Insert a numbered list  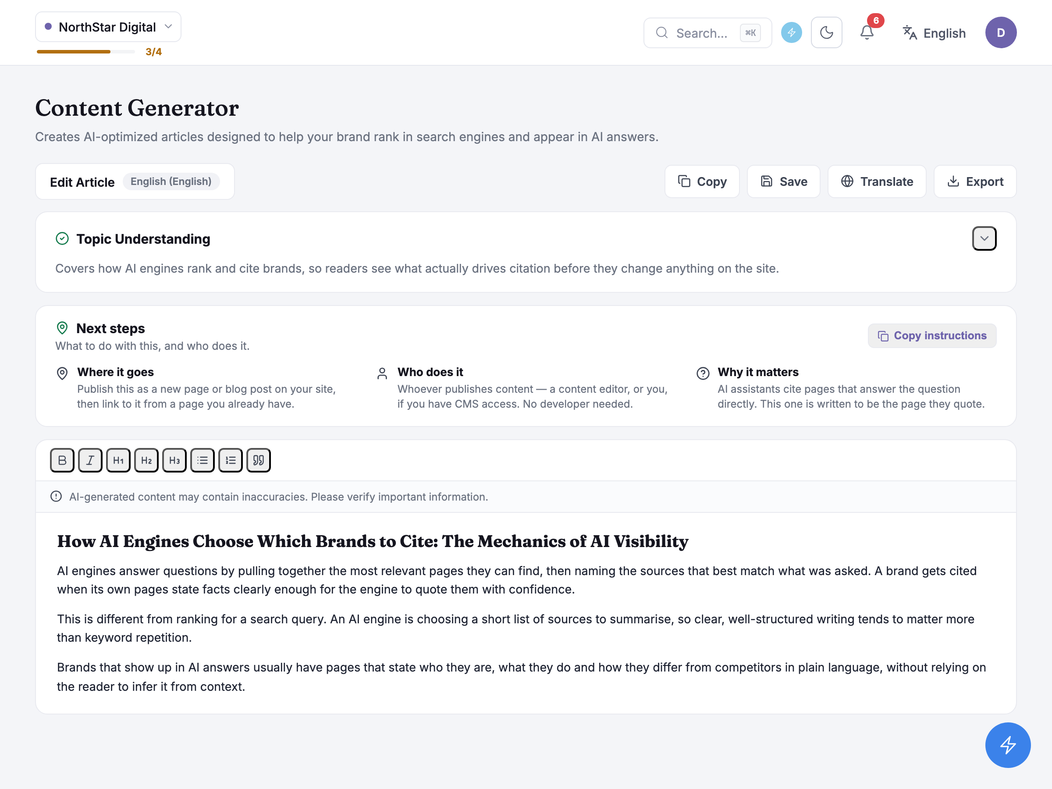click(230, 460)
